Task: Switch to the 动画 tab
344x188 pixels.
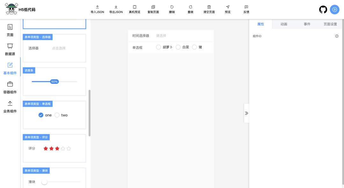Action: [x=284, y=24]
